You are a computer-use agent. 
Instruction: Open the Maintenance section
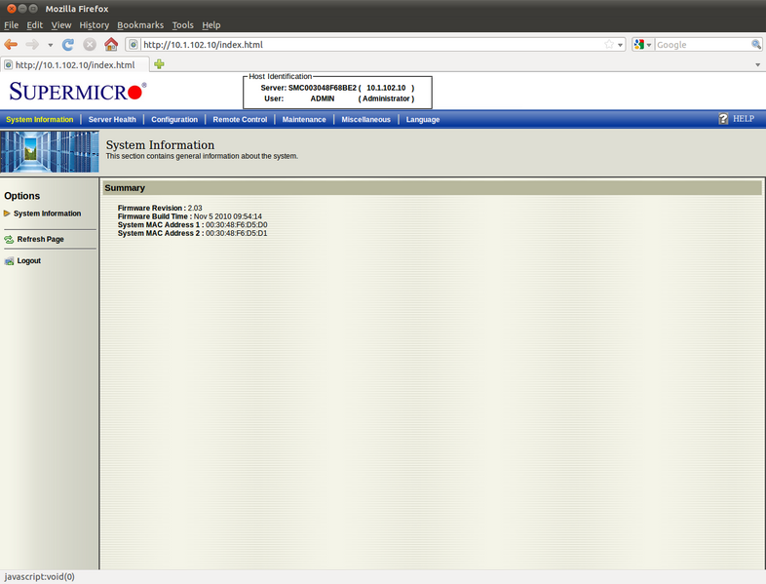pyautogui.click(x=304, y=119)
